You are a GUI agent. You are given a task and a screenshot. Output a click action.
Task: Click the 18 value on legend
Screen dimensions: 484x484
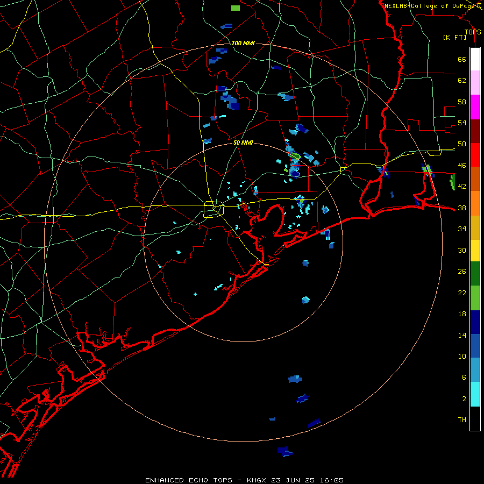pos(462,314)
